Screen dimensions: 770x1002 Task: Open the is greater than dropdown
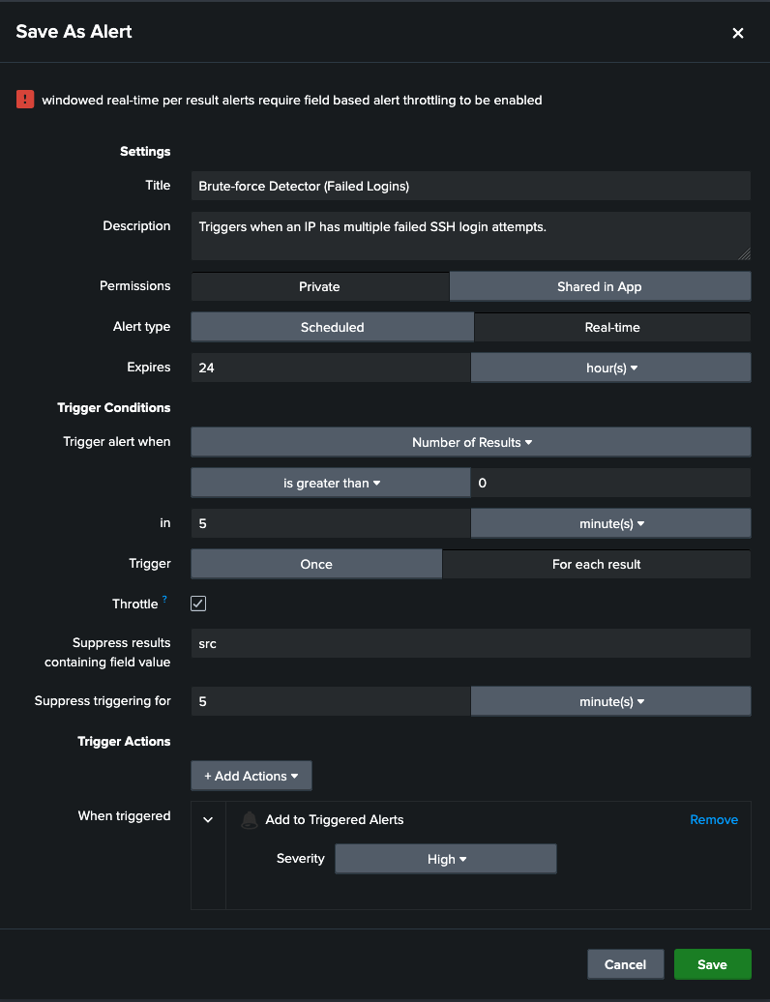click(331, 483)
